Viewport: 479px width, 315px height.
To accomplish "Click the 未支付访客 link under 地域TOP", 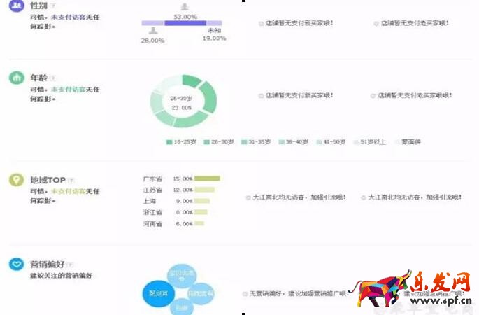I will click(x=67, y=191).
